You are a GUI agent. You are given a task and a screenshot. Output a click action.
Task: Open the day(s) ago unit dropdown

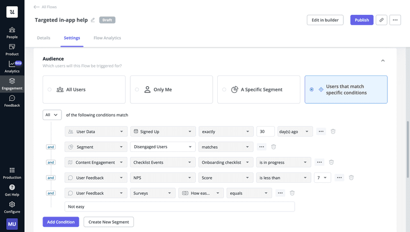point(295,131)
